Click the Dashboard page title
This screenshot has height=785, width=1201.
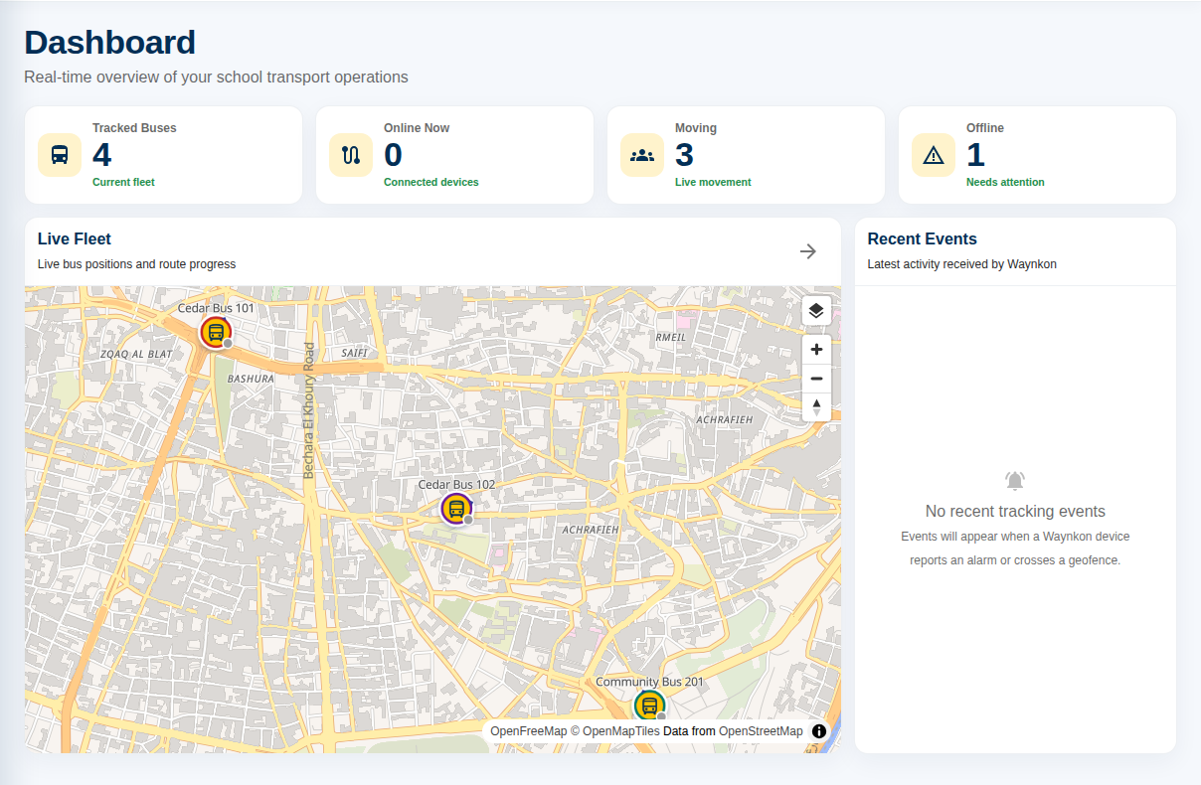[x=109, y=43]
